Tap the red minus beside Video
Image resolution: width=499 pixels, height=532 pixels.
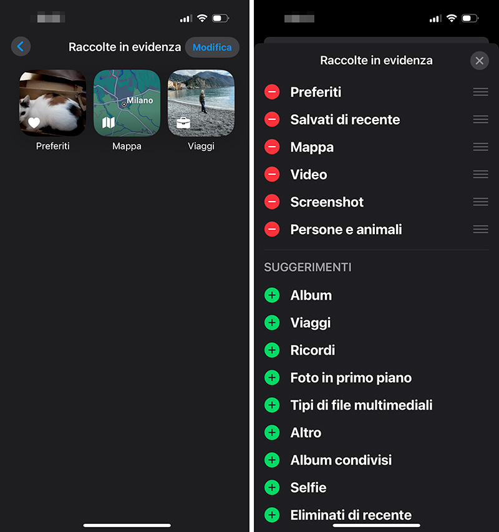pos(272,175)
